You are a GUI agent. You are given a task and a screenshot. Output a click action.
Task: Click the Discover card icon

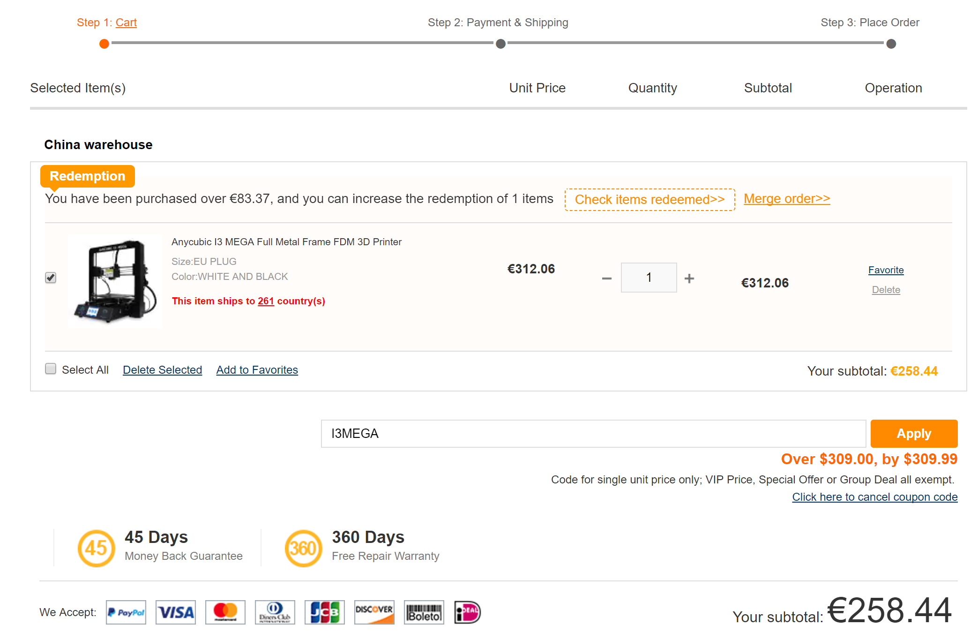pos(374,612)
